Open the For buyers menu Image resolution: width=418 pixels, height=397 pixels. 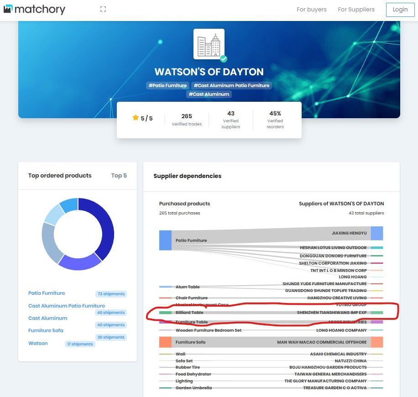tap(311, 9)
